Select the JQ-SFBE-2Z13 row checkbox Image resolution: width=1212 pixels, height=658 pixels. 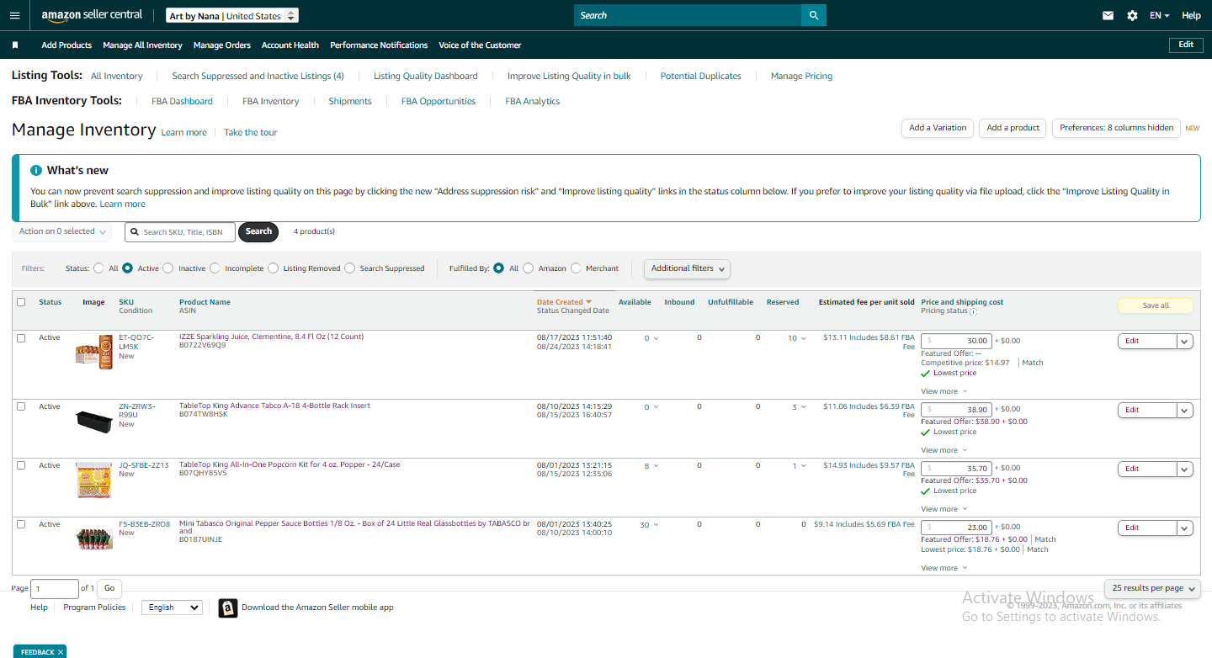pyautogui.click(x=21, y=465)
